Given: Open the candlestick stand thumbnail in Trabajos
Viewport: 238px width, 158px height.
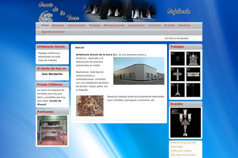Looking at the screenshot, I should [178, 90].
